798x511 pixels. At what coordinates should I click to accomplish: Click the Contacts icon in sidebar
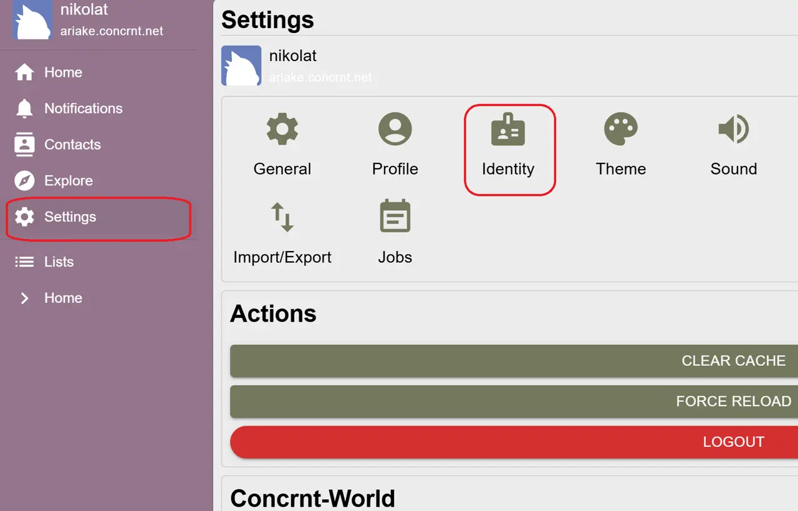(x=24, y=145)
